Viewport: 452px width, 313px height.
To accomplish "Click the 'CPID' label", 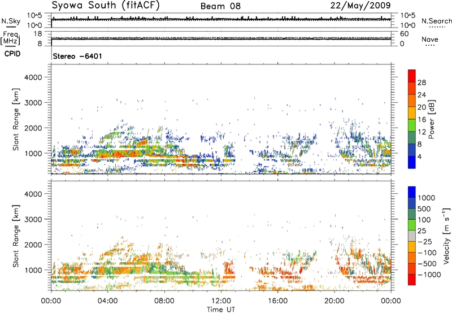I will coord(12,54).
